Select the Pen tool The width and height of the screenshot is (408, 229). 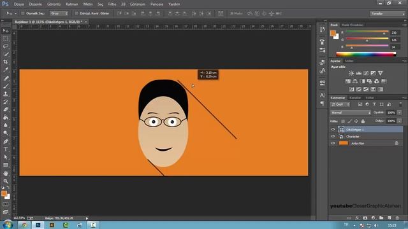coord(6,141)
